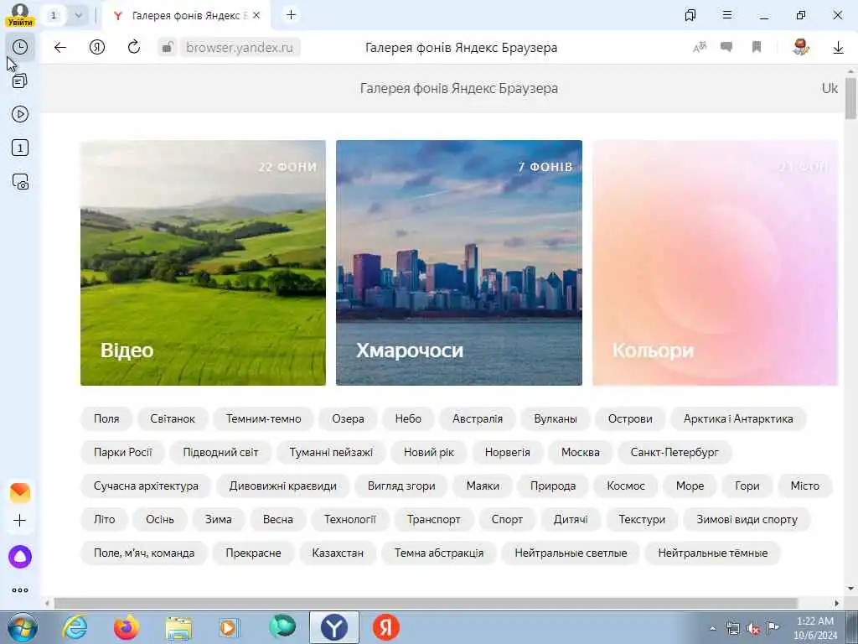Pick the Норвегія tag
This screenshot has height=644, width=858.
pos(507,452)
